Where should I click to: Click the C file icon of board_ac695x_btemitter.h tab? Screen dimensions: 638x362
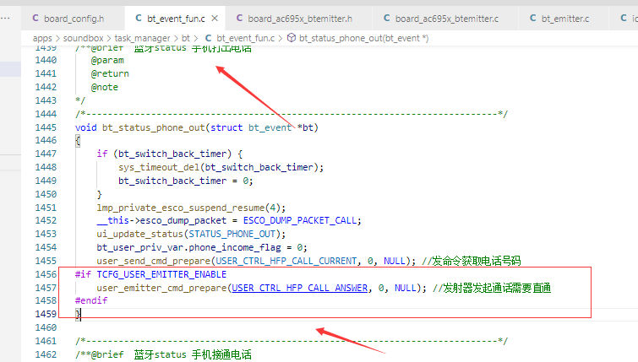[x=239, y=19]
